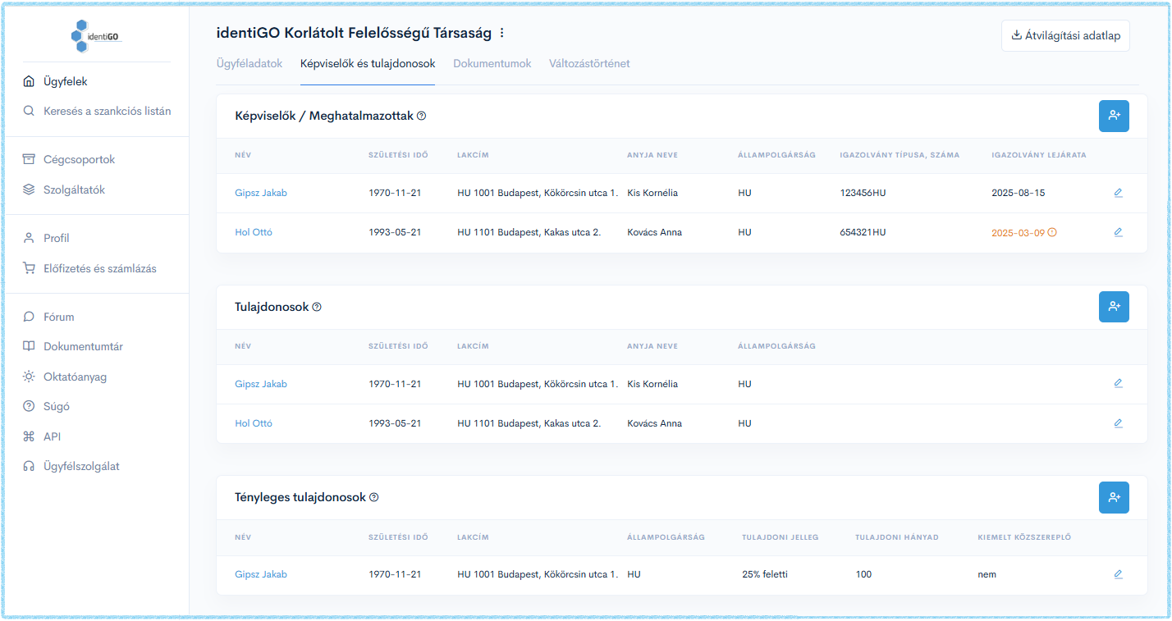Click the Igazolvány lejárata column header

pyautogui.click(x=1039, y=155)
